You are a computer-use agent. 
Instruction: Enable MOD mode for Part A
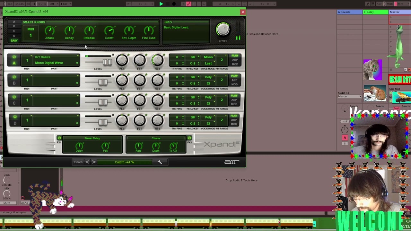tap(235, 64)
